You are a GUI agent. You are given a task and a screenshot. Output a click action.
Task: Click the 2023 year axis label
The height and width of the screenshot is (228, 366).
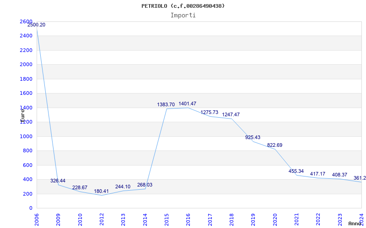point(340,218)
